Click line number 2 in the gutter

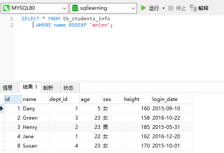(11, 25)
